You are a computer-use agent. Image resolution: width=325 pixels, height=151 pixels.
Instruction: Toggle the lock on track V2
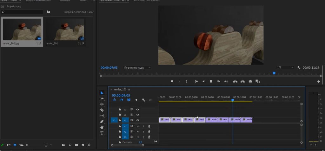coord(120,115)
